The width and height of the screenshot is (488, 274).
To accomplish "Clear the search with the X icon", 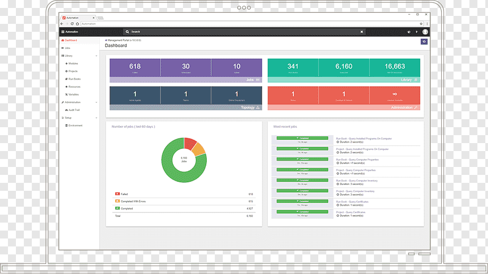I will pos(362,32).
